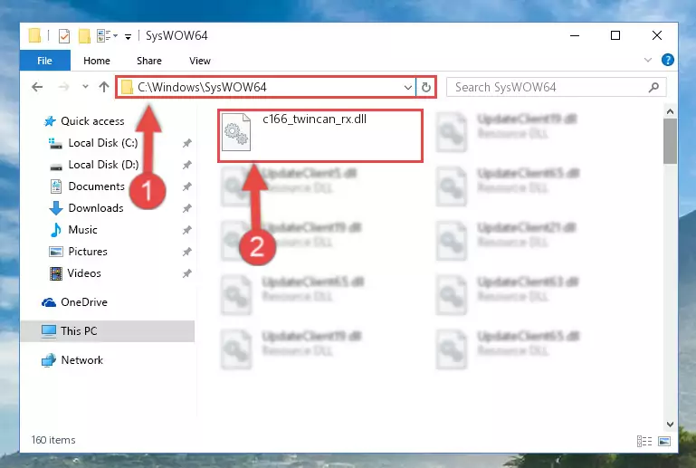Click the vertical scrollbar thumb in file list
The width and height of the screenshot is (696, 468).
pyautogui.click(x=670, y=141)
